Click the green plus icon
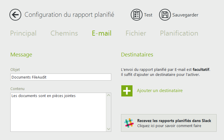 (127, 91)
